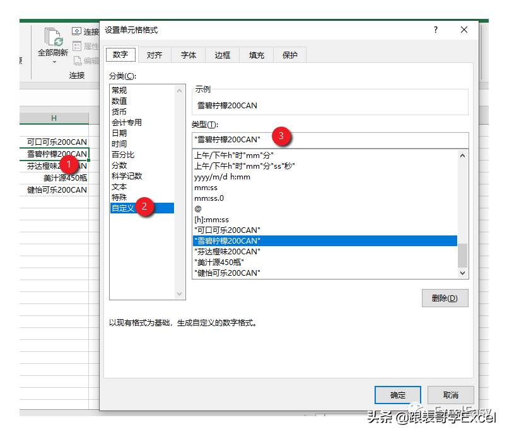Click the Connections (连接) icon in ribbon
The height and width of the screenshot is (435, 507).
tap(77, 31)
